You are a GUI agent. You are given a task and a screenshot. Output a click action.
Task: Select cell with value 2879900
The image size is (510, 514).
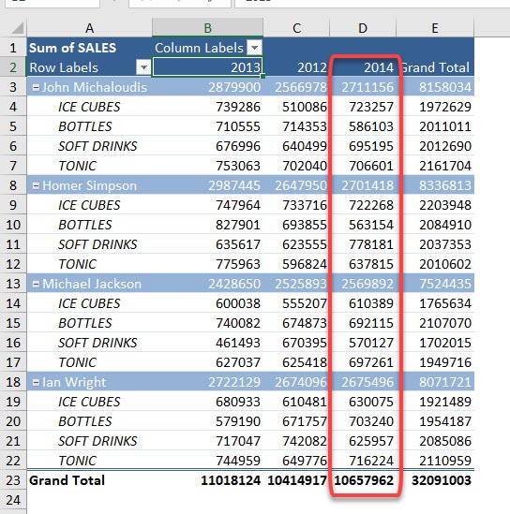point(207,87)
